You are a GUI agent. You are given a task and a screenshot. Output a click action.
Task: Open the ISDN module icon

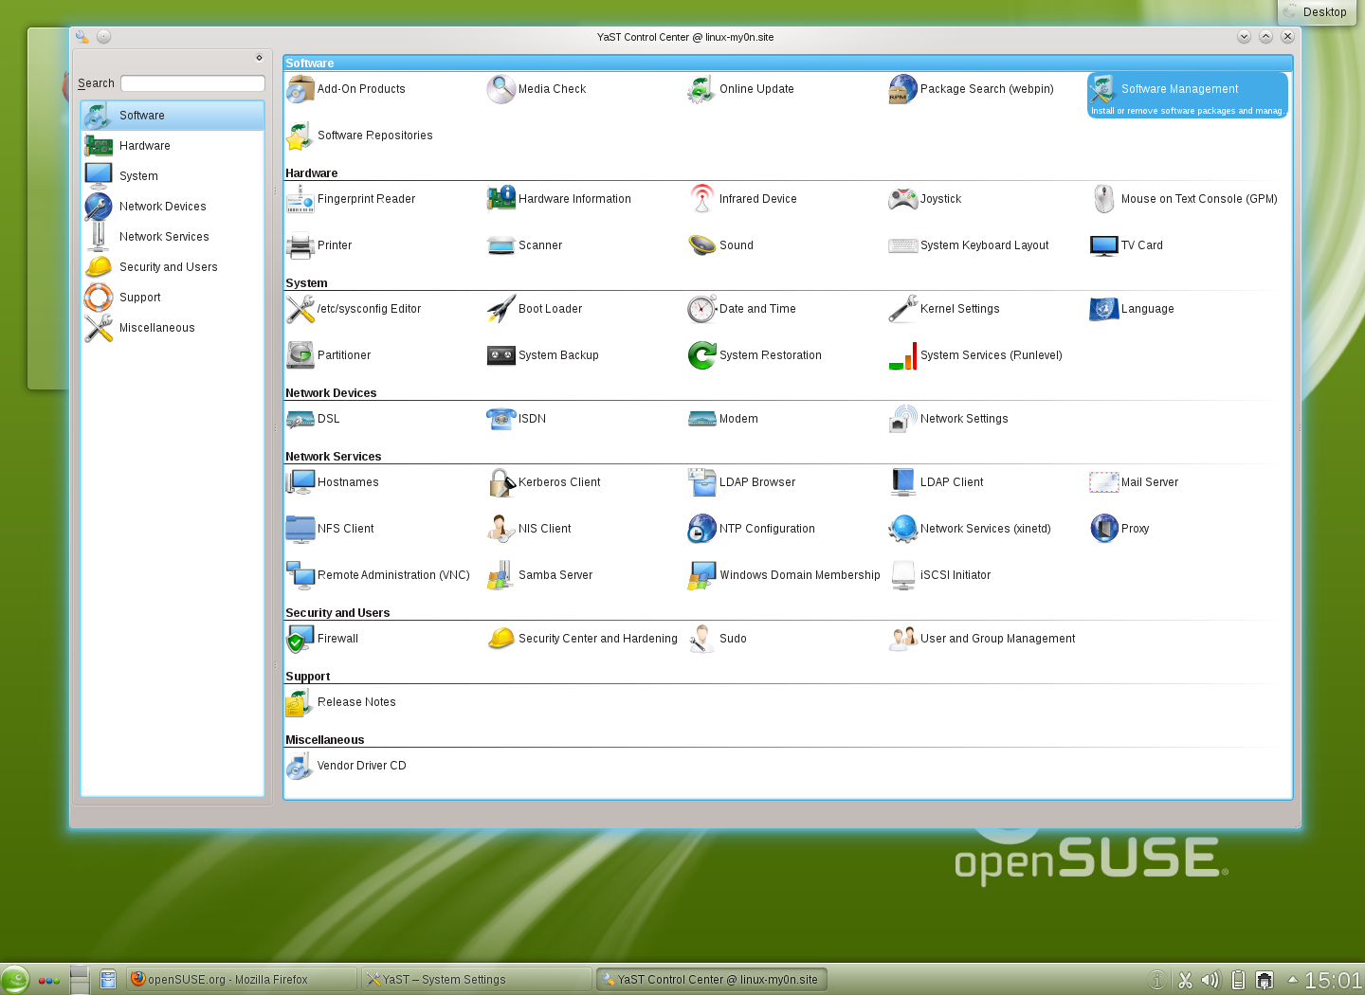coord(501,419)
